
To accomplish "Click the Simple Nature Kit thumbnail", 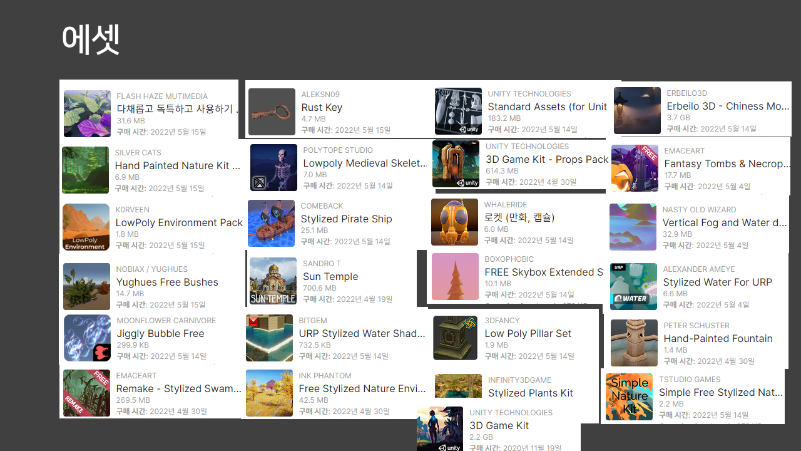I will [x=629, y=397].
